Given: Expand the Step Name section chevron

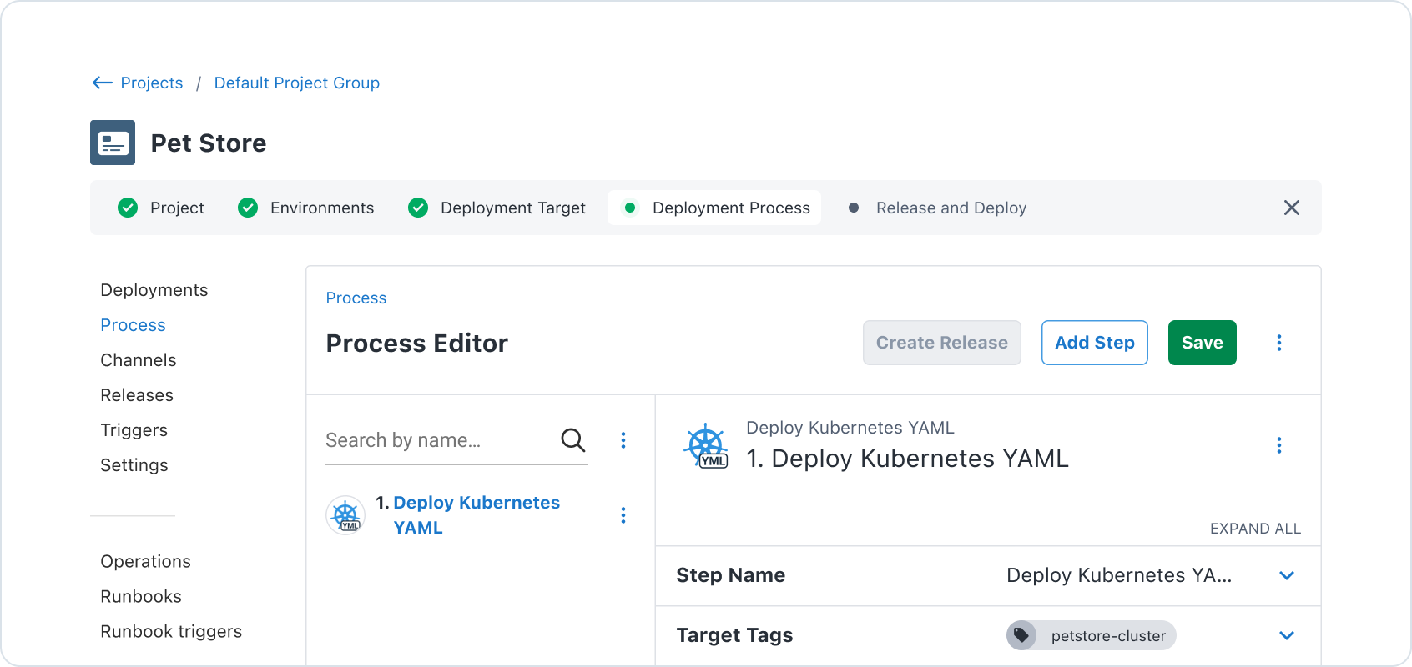Looking at the screenshot, I should (x=1286, y=575).
